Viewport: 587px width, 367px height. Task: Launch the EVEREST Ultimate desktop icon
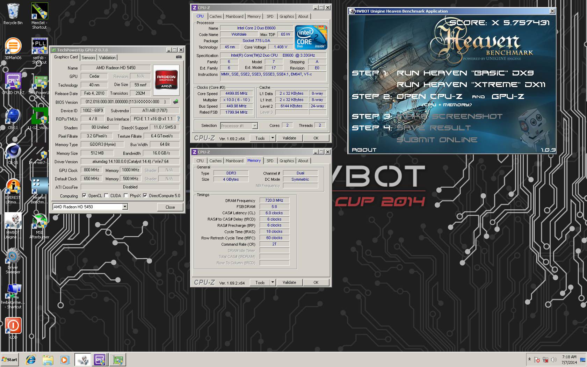[13, 191]
